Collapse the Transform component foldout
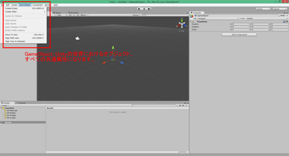Image resolution: width=289 pixels, height=156 pixels. pyautogui.click(x=191, y=22)
